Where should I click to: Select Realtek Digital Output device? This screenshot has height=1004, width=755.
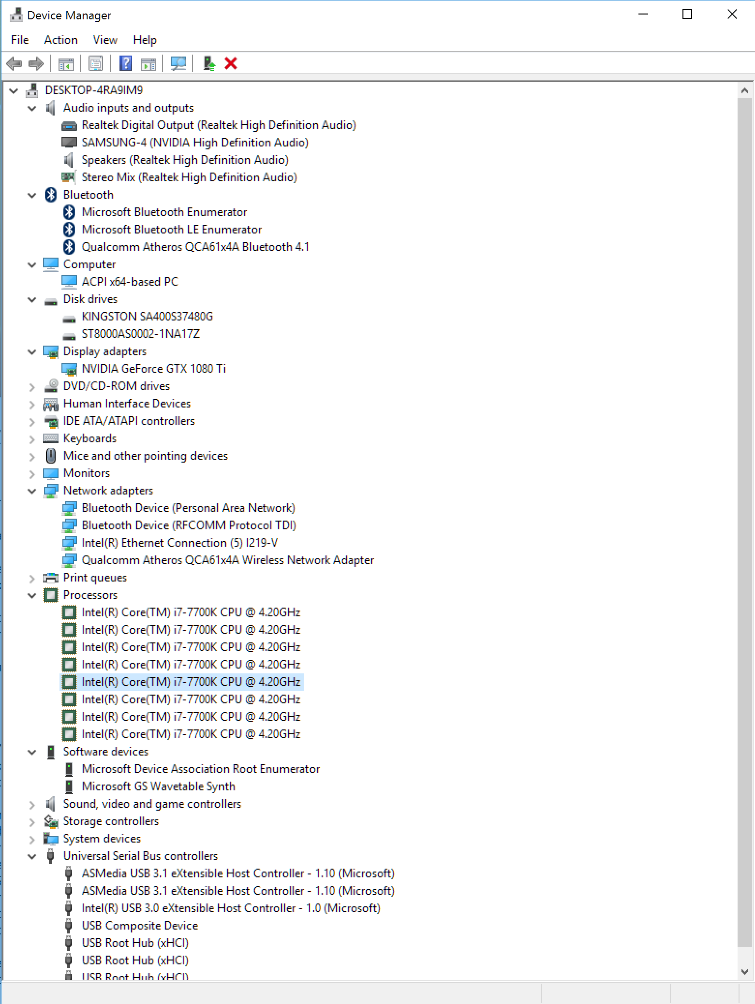219,125
